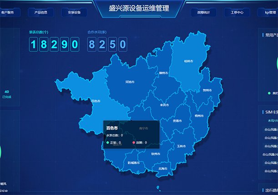The image size is (278, 195).
Task: Select the 工单中心 menu item
Action: tap(237, 12)
